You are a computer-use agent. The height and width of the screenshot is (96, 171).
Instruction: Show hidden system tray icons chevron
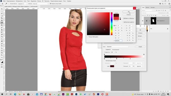point(145,94)
